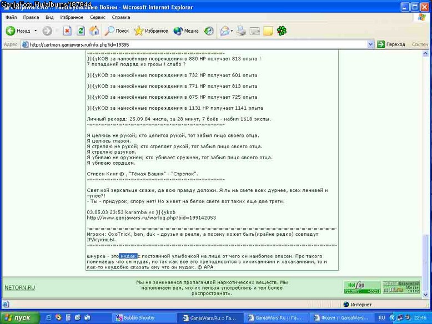The height and width of the screenshot is (324, 432).
Task: Open Search (Поиск) toolbar button
Action: click(117, 31)
